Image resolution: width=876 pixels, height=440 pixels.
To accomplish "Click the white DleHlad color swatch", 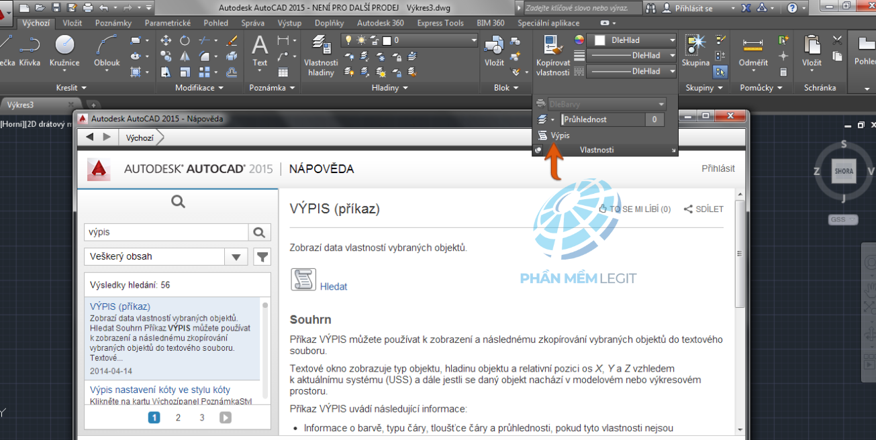I will (599, 40).
